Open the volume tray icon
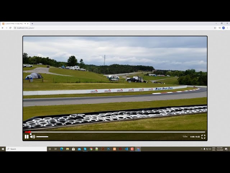Screen dimensions: 230x173 tap(210, 149)
